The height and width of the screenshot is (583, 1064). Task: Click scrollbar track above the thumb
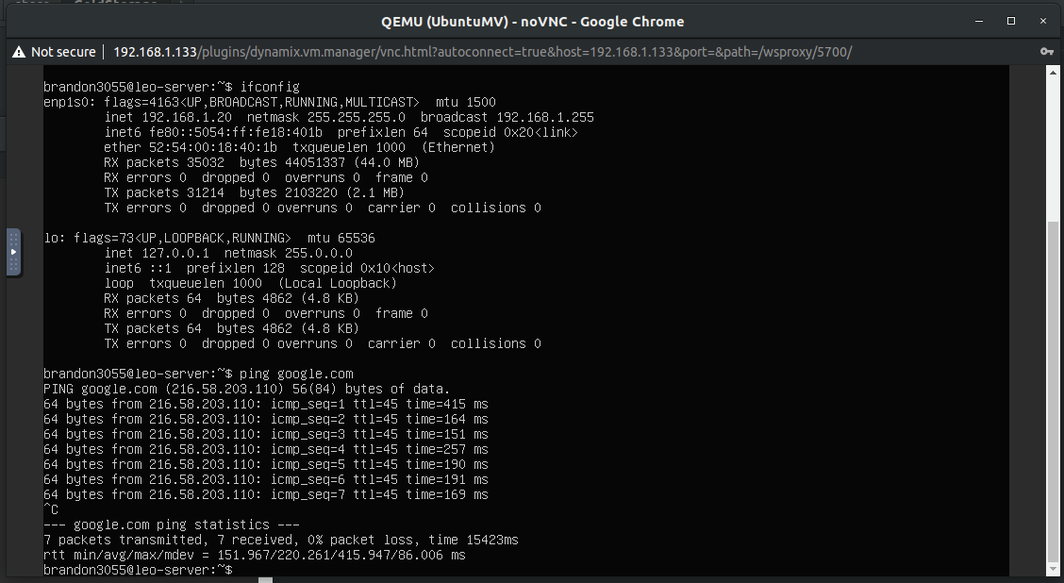1054,151
